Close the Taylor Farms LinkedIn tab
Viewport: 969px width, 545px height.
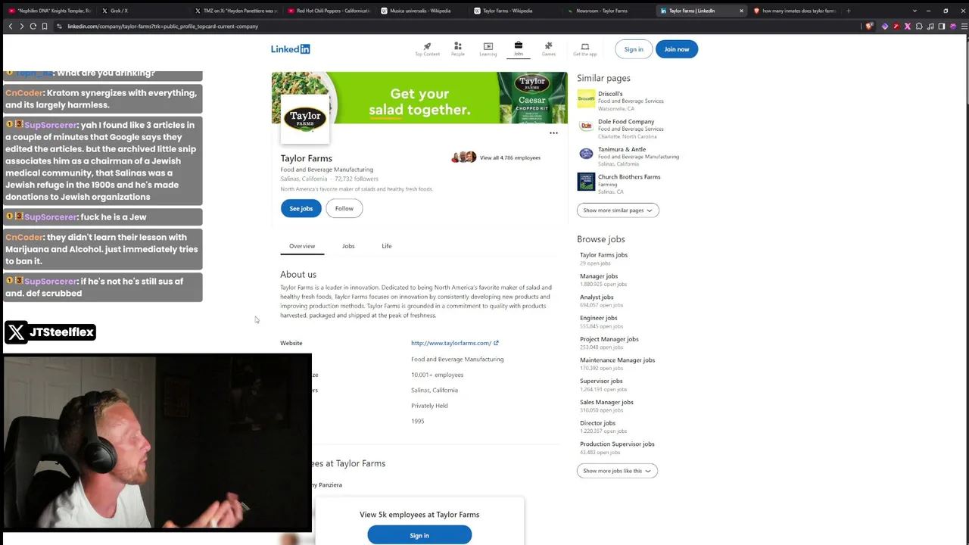pos(741,11)
